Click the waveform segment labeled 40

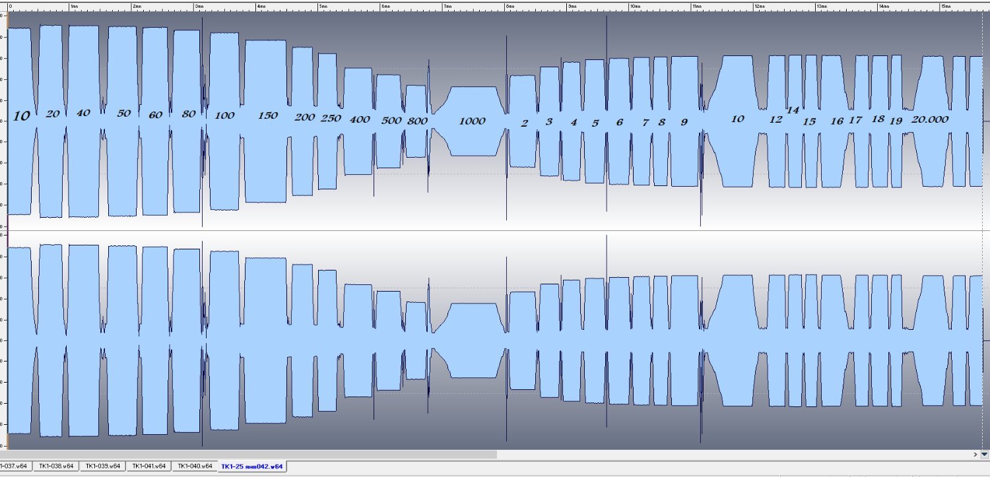pyautogui.click(x=83, y=113)
